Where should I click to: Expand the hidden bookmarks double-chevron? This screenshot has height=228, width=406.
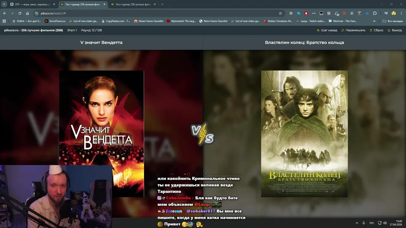point(374,21)
